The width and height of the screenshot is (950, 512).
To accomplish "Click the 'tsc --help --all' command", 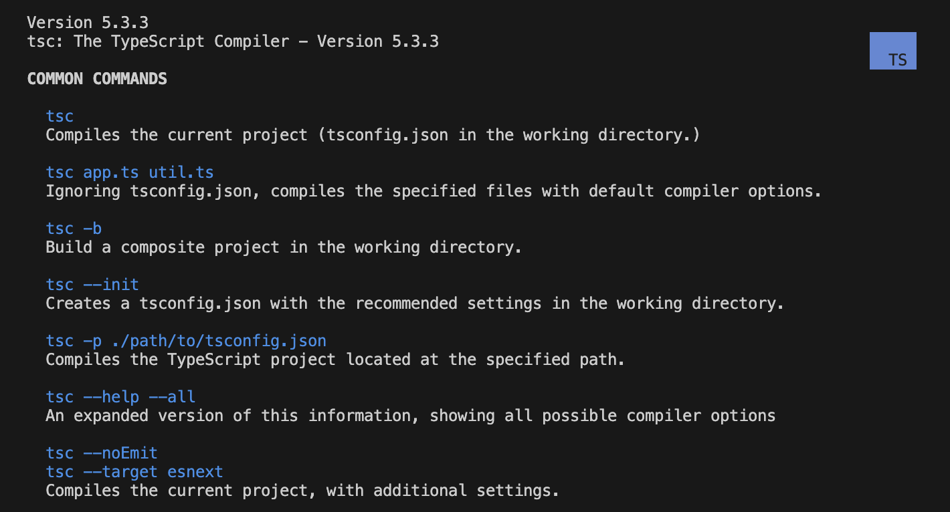I will tap(120, 397).
